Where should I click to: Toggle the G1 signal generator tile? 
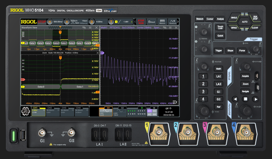pos(106,111)
